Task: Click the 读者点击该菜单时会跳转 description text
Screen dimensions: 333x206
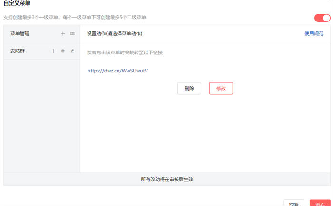Action: 125,52
